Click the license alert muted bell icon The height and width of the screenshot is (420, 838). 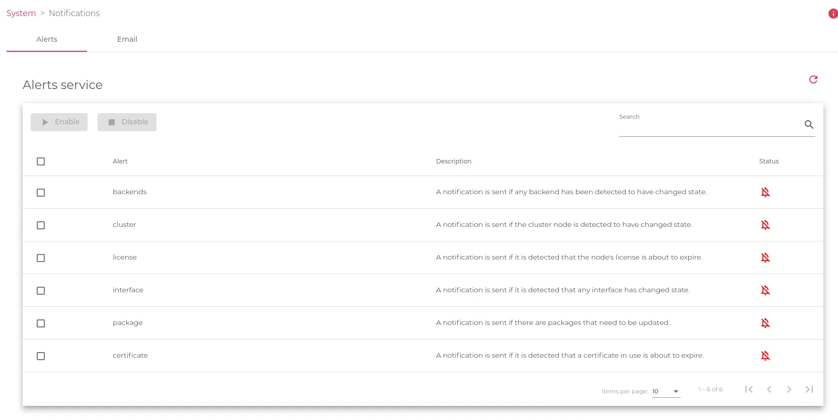click(x=765, y=258)
